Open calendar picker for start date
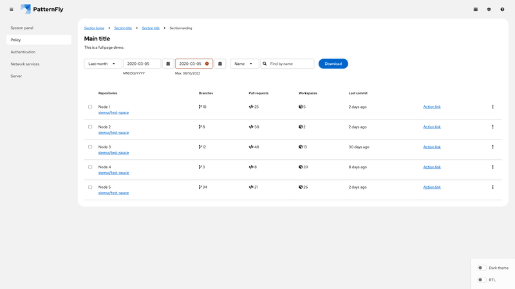This screenshot has height=289, width=515. (x=168, y=64)
